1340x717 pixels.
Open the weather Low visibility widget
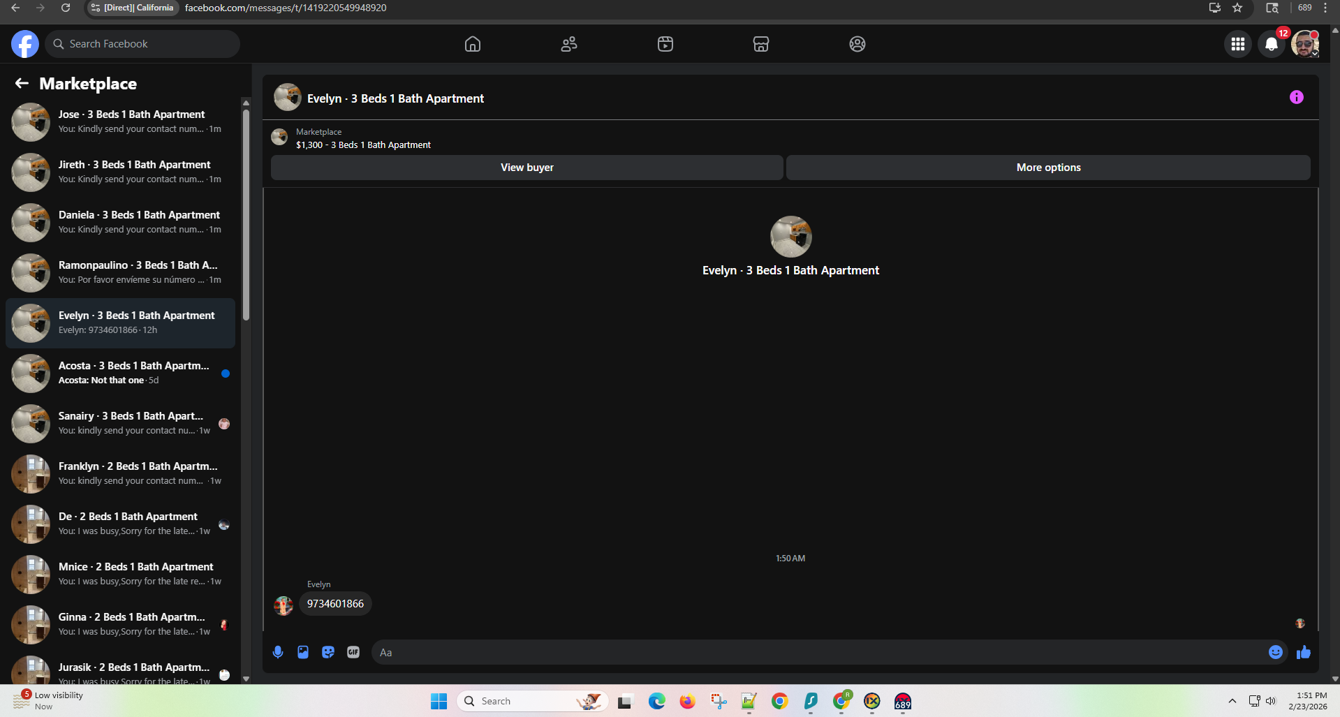coord(47,701)
